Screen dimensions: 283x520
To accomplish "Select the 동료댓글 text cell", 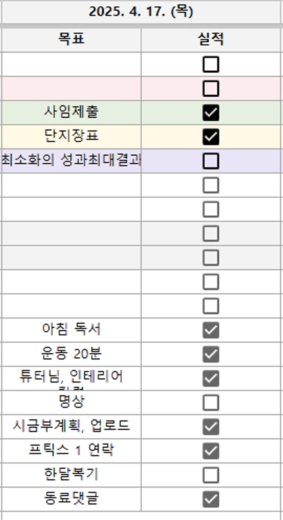I will click(71, 499).
